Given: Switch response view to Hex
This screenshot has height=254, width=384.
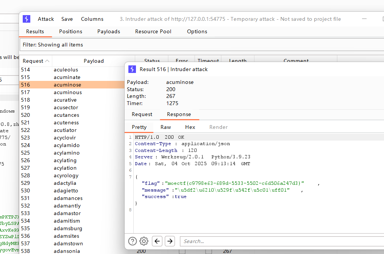Looking at the screenshot, I should [190, 127].
